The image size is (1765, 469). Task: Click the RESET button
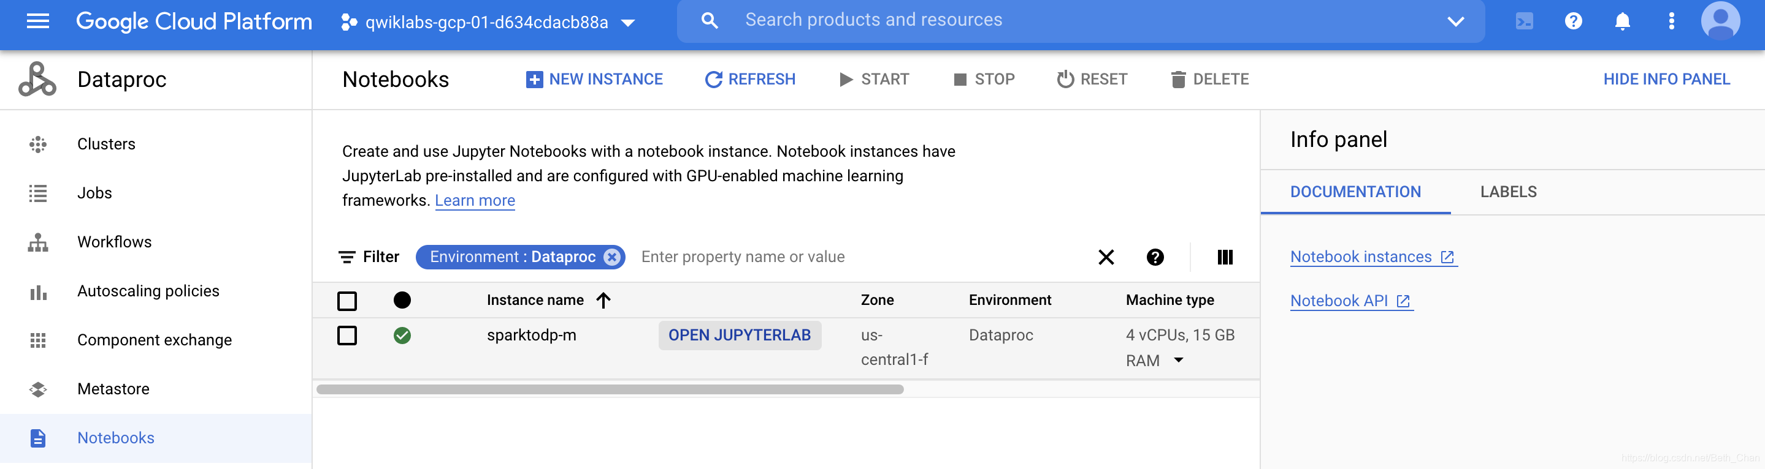pyautogui.click(x=1092, y=80)
